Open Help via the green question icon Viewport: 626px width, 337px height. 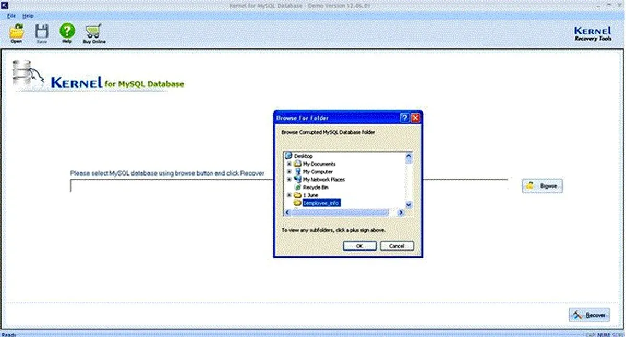[67, 30]
